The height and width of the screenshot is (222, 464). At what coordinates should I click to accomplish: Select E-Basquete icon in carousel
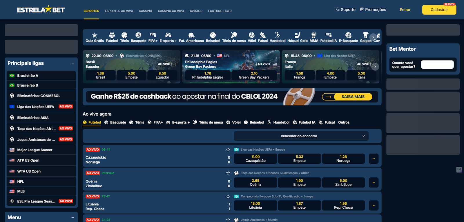pyautogui.click(x=348, y=35)
